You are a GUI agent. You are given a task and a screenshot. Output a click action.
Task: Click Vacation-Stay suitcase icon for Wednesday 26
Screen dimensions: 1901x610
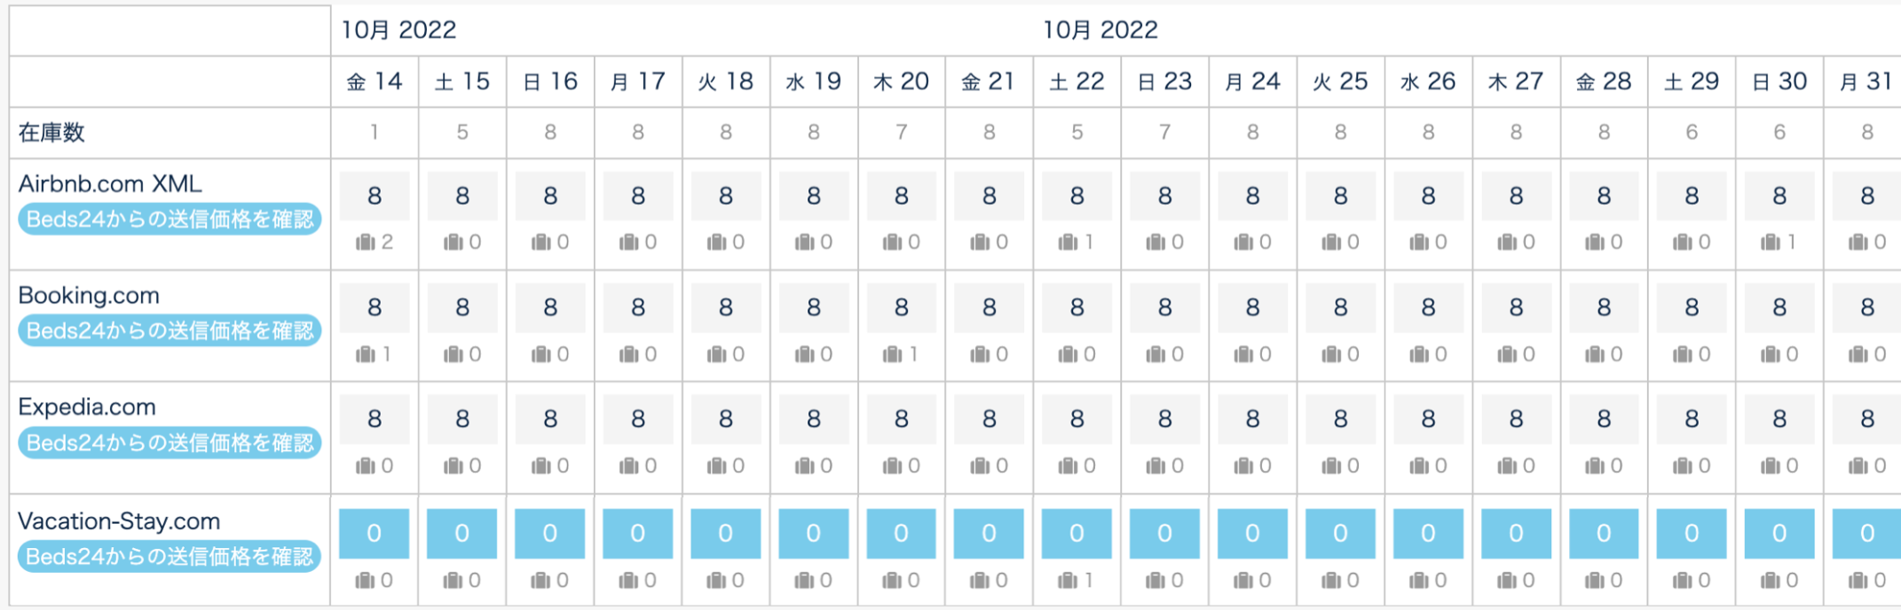tap(1419, 581)
